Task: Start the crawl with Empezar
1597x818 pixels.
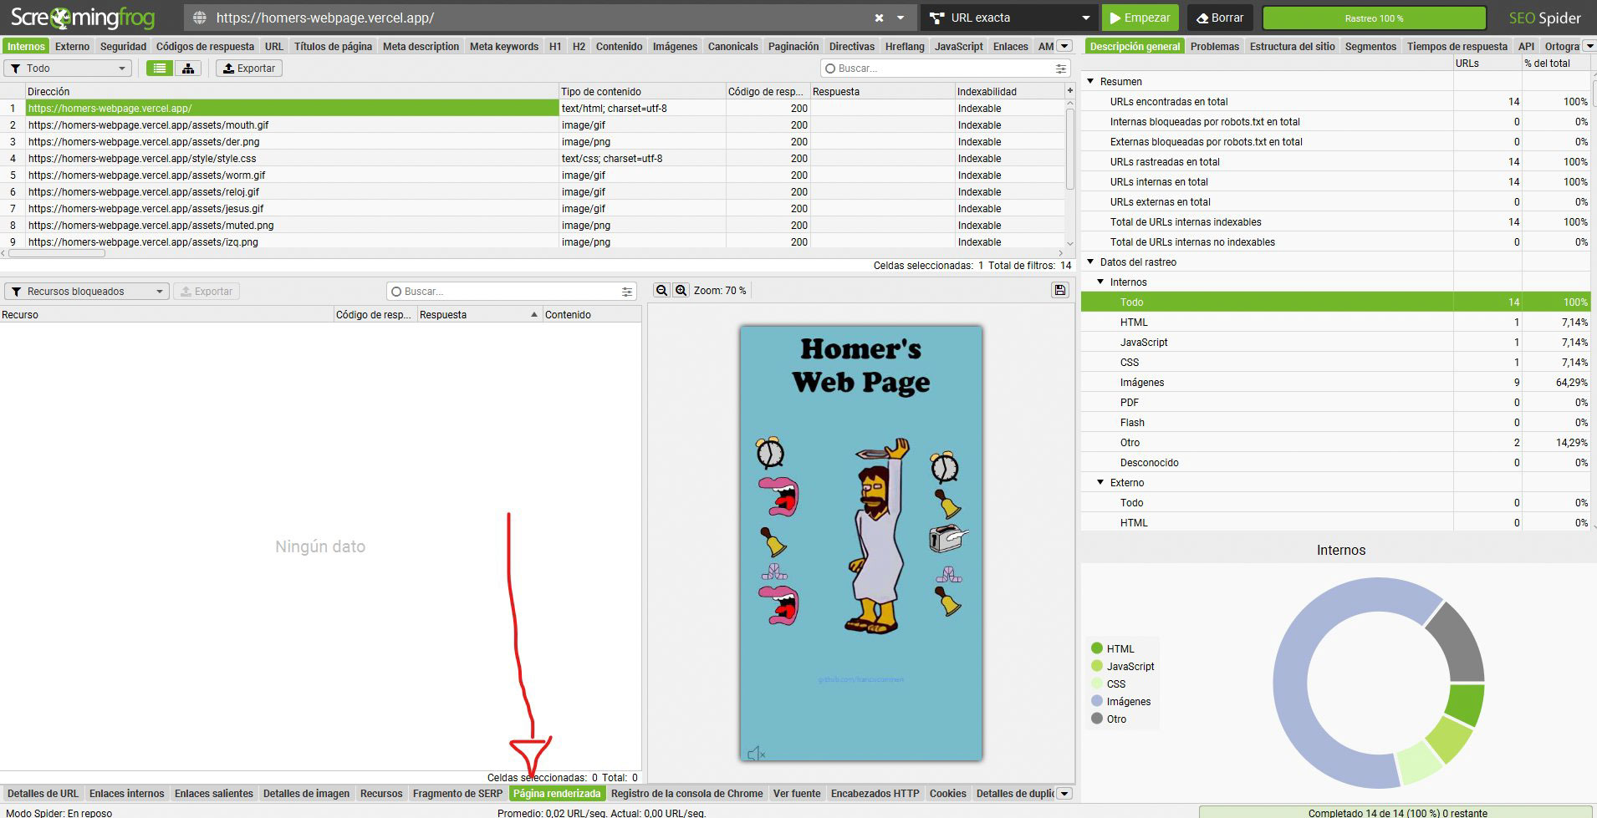Action: [1140, 18]
